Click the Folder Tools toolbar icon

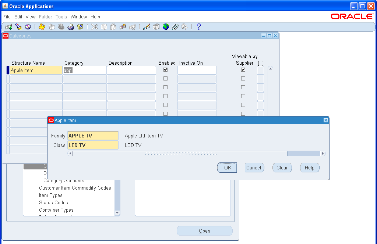pos(185,27)
